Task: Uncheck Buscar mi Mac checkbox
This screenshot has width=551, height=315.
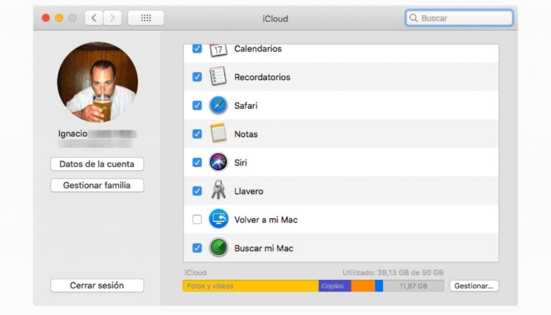Action: [197, 248]
